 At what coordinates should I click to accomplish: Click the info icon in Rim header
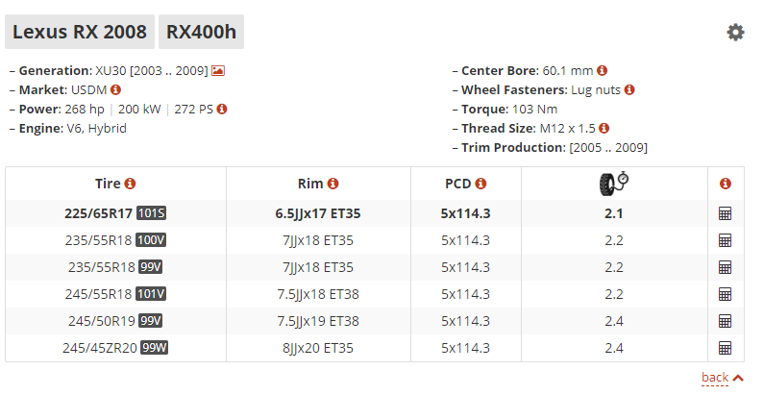pyautogui.click(x=333, y=184)
